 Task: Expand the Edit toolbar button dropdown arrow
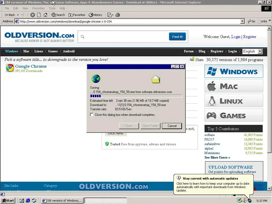(113, 15)
